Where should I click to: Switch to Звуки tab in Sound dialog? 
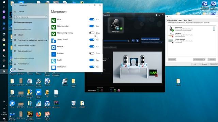click(185, 20)
